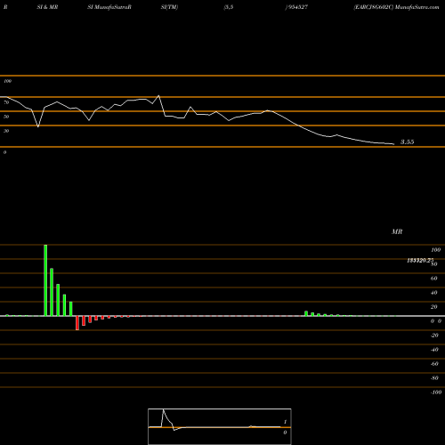Click the 'MR' panel label
The image size is (445, 445).
(397, 231)
